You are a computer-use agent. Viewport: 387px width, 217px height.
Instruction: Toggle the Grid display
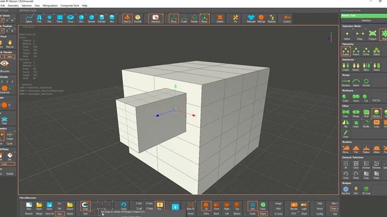pos(253,206)
